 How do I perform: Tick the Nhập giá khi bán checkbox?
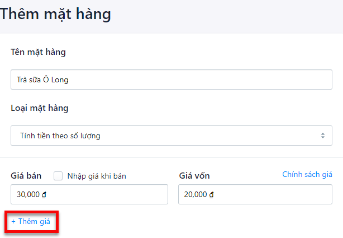pos(58,176)
